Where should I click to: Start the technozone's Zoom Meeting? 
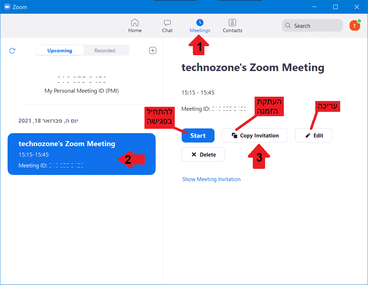click(198, 136)
